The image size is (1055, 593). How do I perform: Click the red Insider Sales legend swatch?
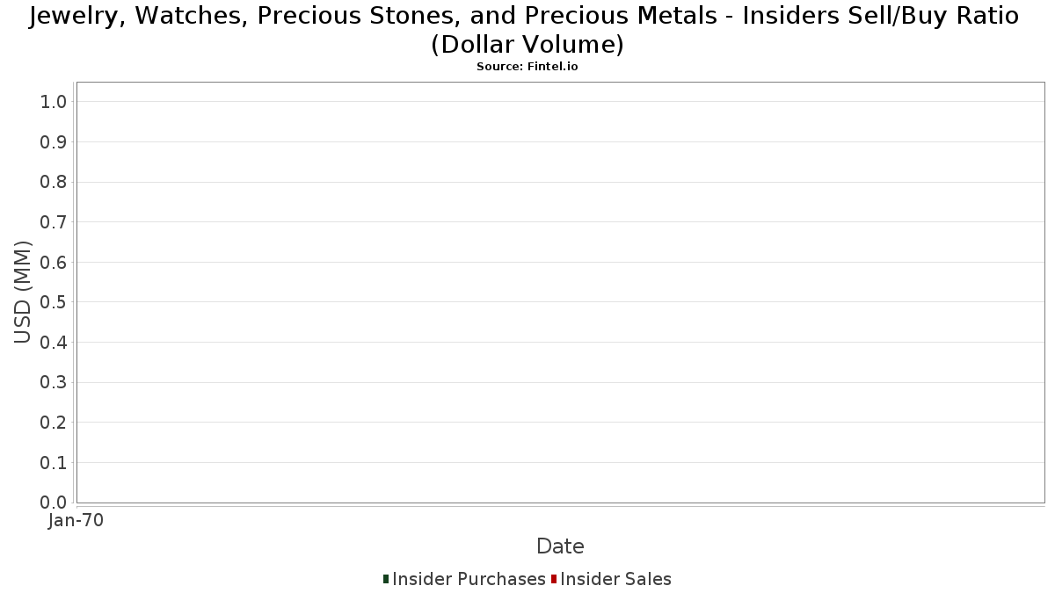point(554,579)
